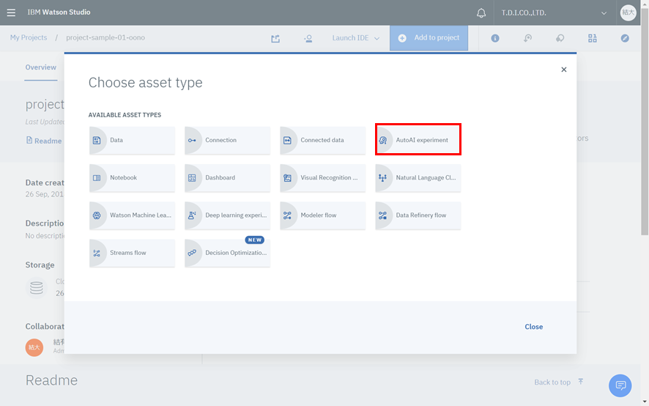The height and width of the screenshot is (406, 649).
Task: Open the chat support bubble
Action: click(x=620, y=385)
